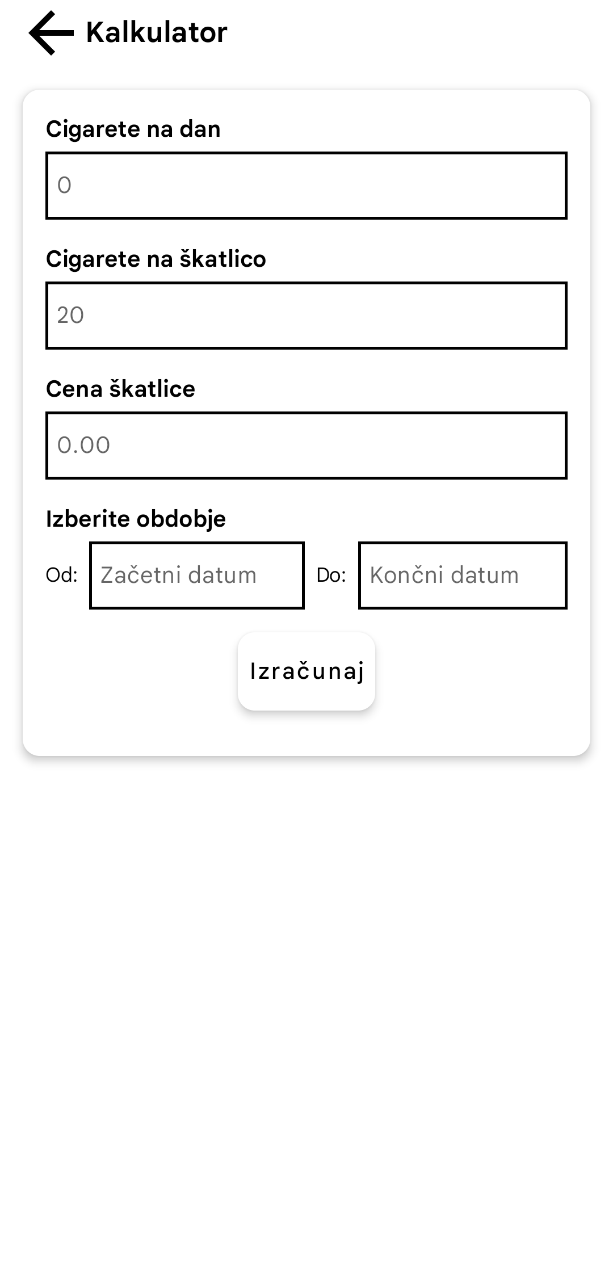Click the Kalkulator page title
Image resolution: width=613 pixels, height=1277 pixels.
pos(157,33)
